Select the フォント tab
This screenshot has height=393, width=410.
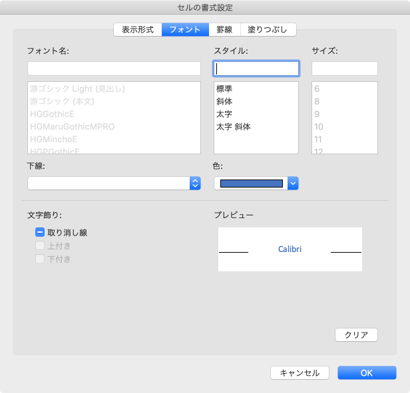click(x=185, y=30)
